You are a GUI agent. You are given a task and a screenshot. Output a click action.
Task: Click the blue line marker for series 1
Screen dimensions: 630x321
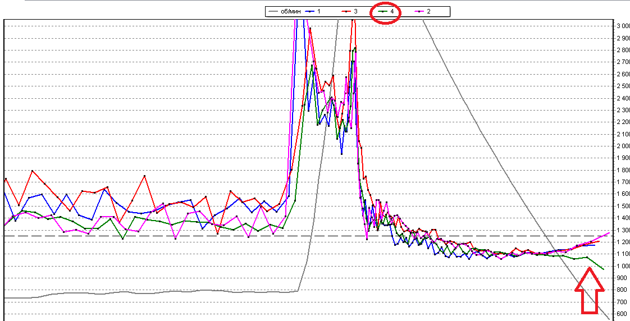click(x=310, y=12)
